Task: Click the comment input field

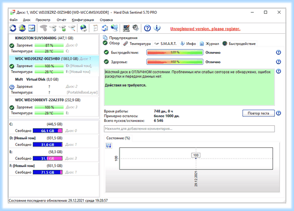Action: pyautogui.click(x=189, y=129)
